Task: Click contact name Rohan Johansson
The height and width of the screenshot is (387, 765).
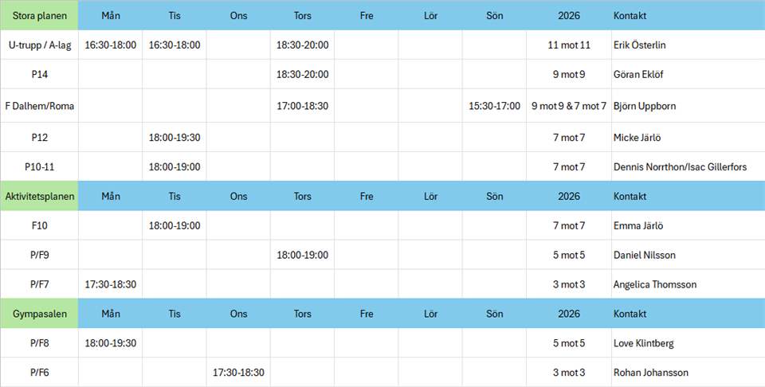Action: pos(651,373)
